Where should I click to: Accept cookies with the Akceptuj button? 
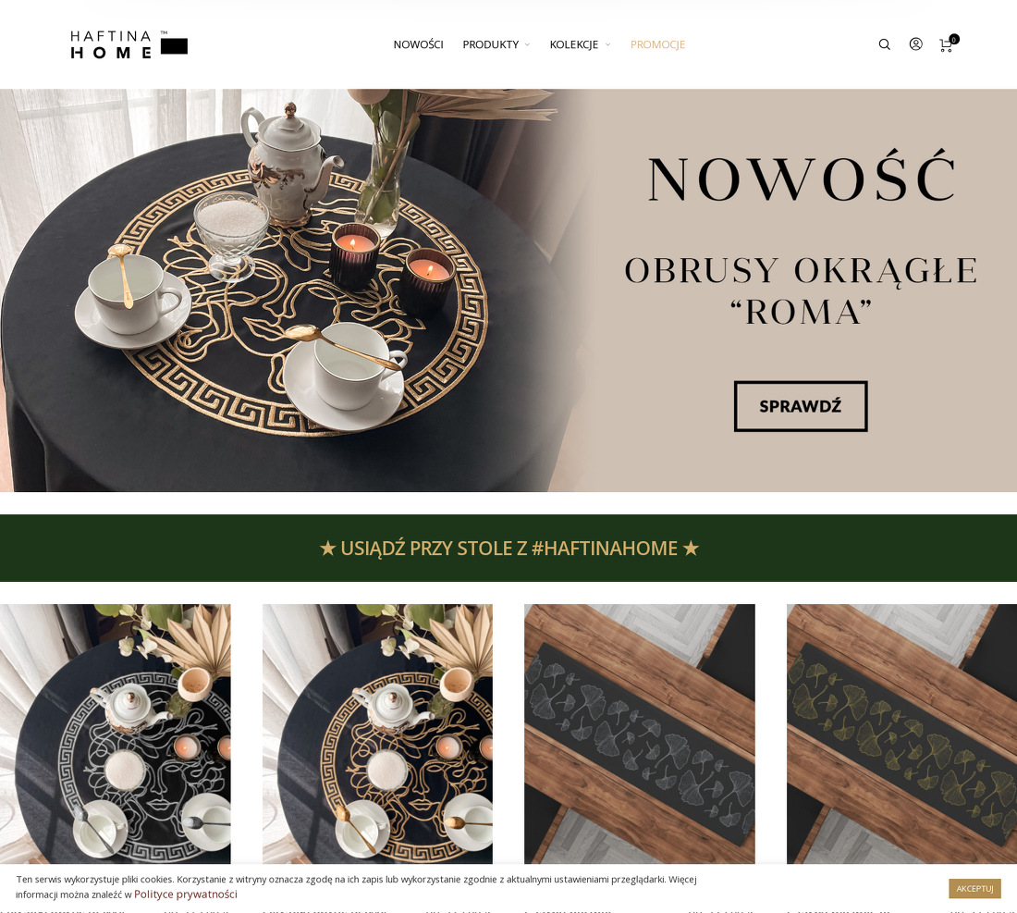[974, 888]
